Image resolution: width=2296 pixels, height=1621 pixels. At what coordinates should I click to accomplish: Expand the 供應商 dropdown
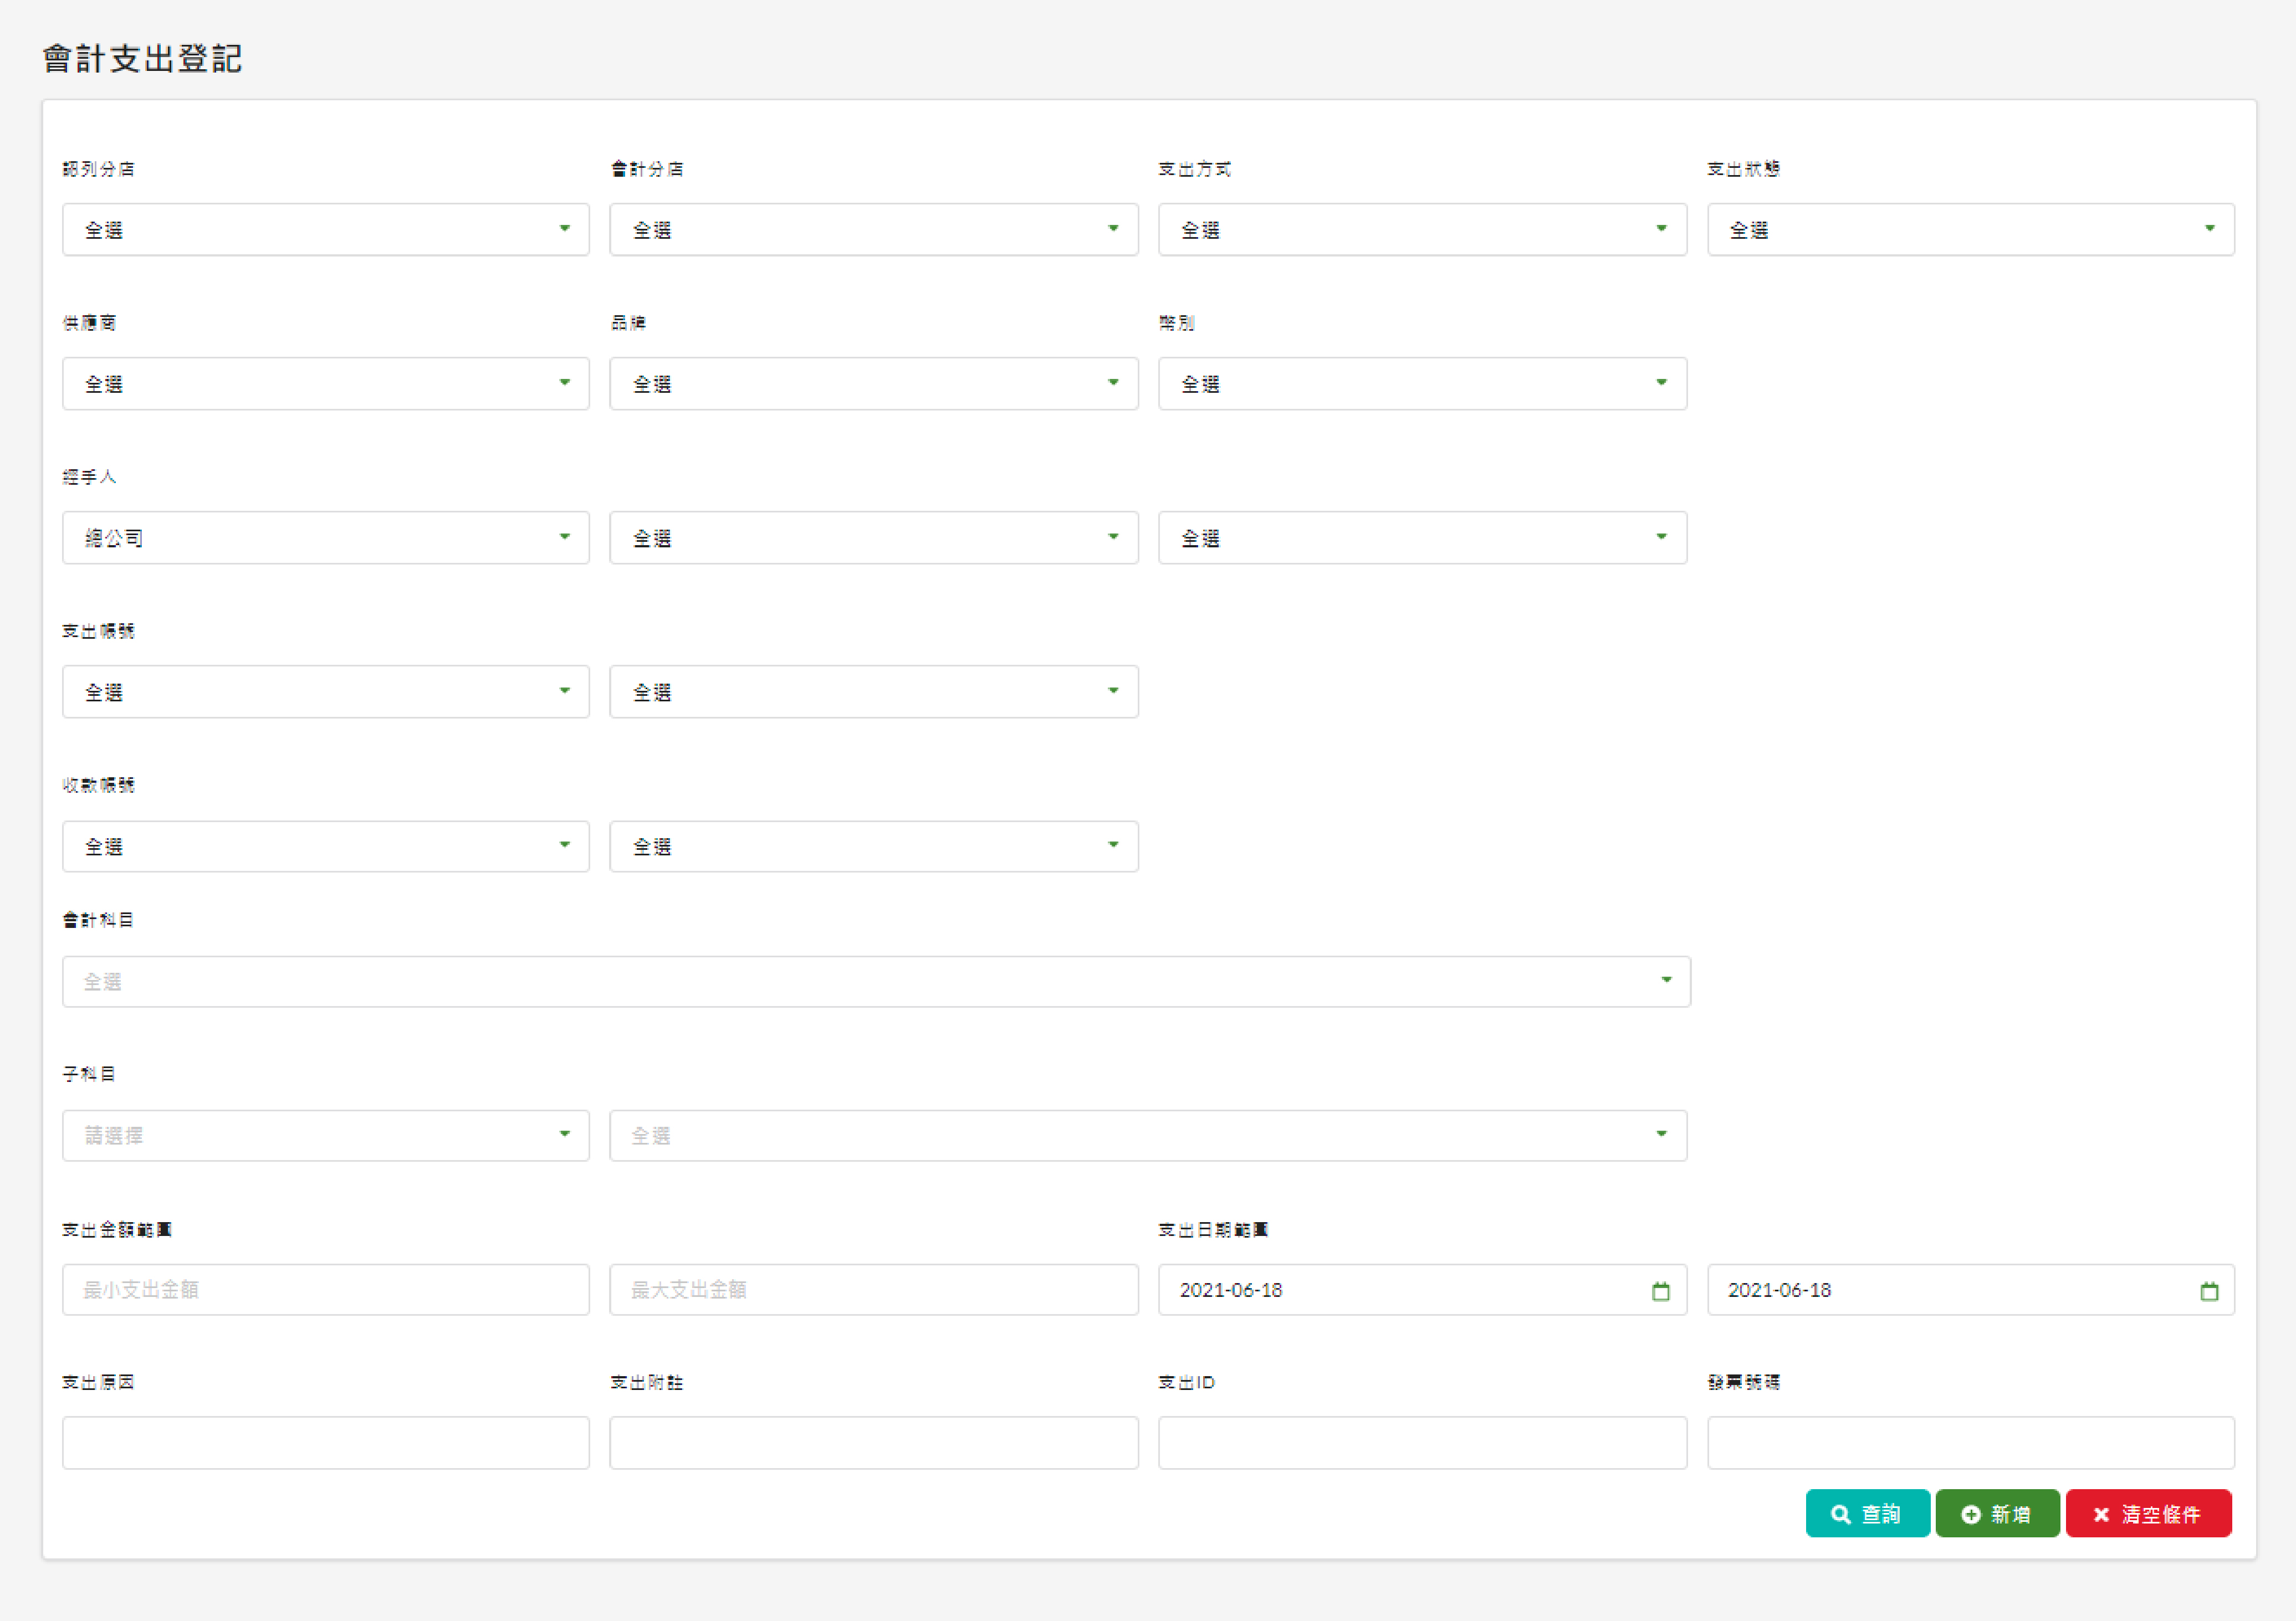(326, 384)
